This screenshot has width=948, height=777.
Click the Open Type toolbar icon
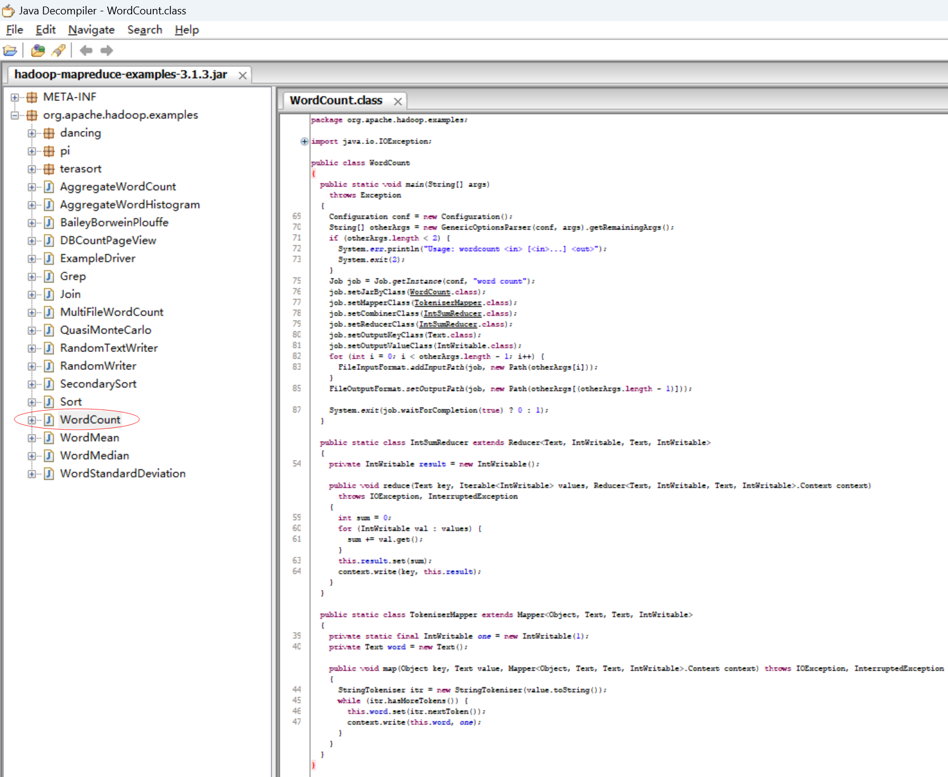38,51
